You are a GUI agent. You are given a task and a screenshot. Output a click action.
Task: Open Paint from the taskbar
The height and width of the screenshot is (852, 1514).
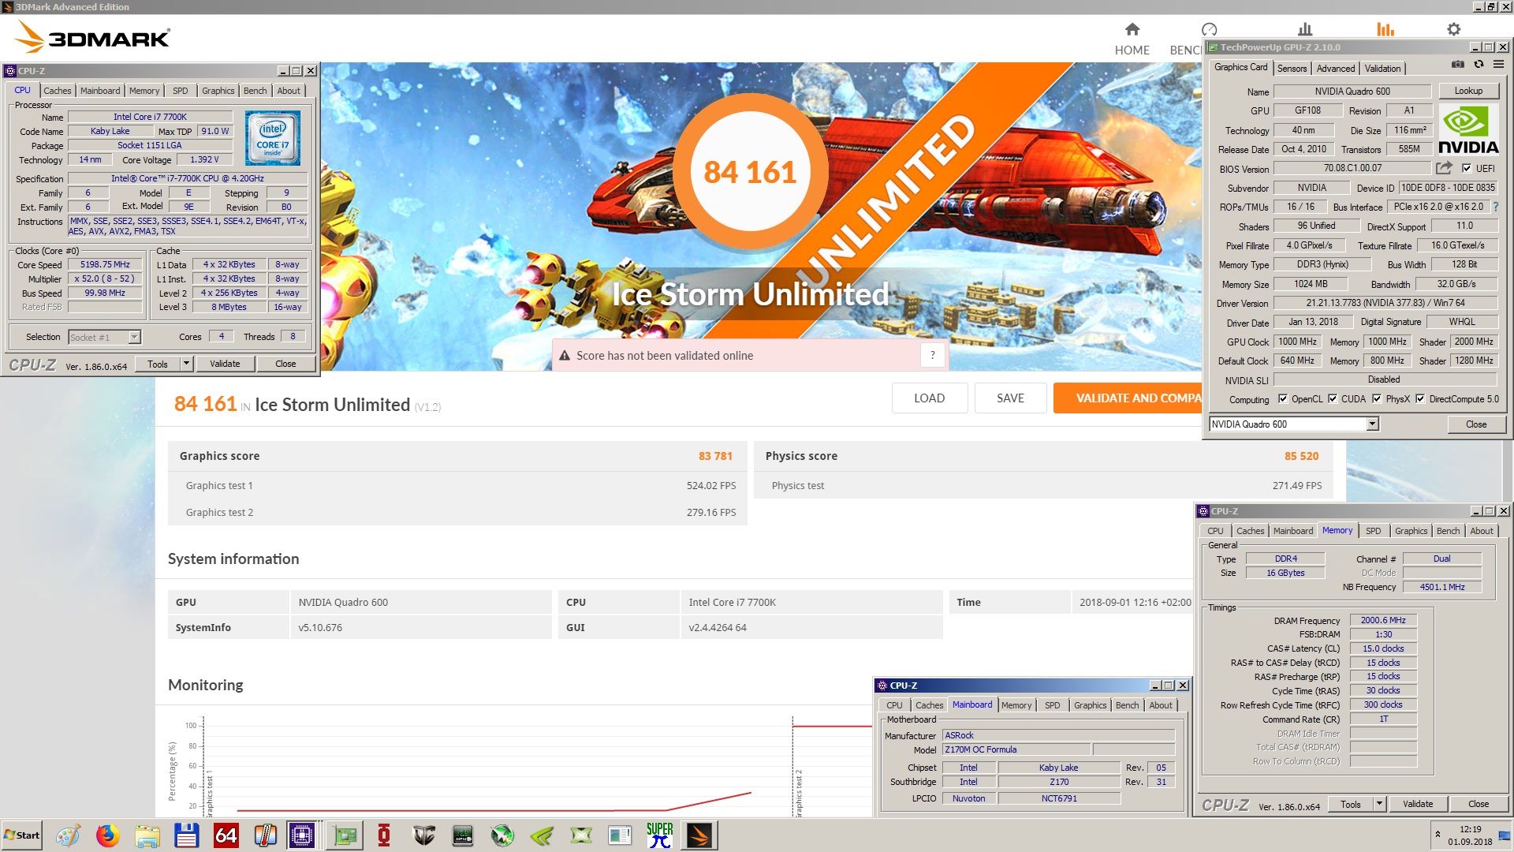(x=69, y=835)
